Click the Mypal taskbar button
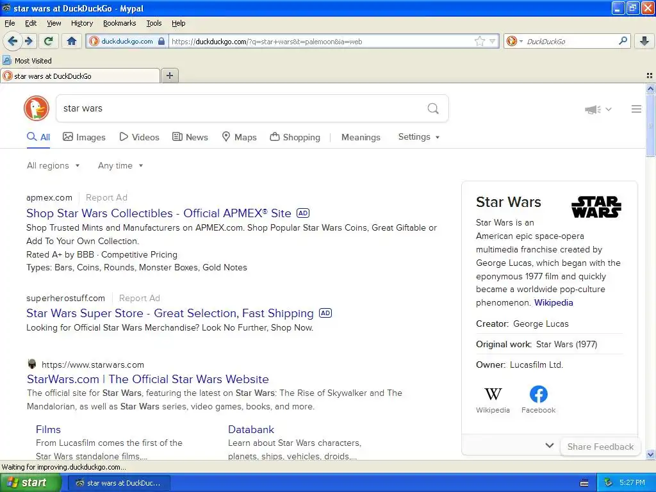This screenshot has height=492, width=656. 119,483
